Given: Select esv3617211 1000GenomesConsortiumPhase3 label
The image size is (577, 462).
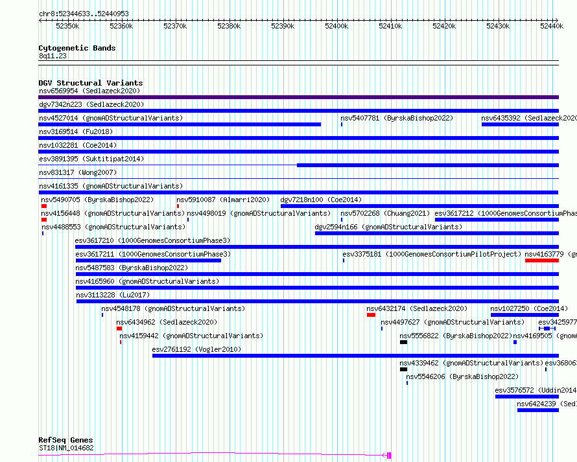Looking at the screenshot, I should click(153, 254).
